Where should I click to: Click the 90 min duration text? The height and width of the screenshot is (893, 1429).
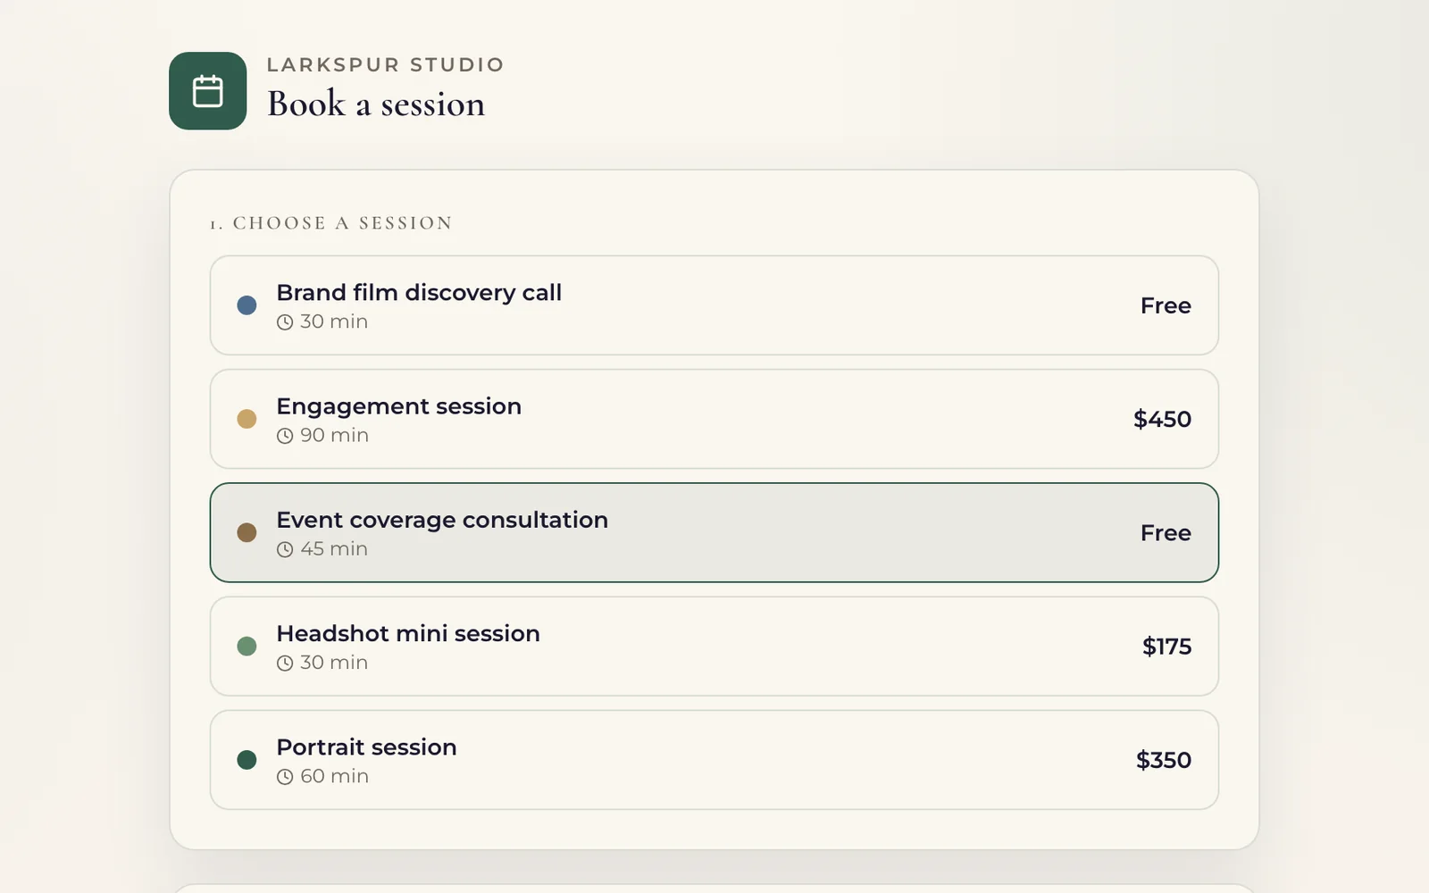(x=334, y=435)
